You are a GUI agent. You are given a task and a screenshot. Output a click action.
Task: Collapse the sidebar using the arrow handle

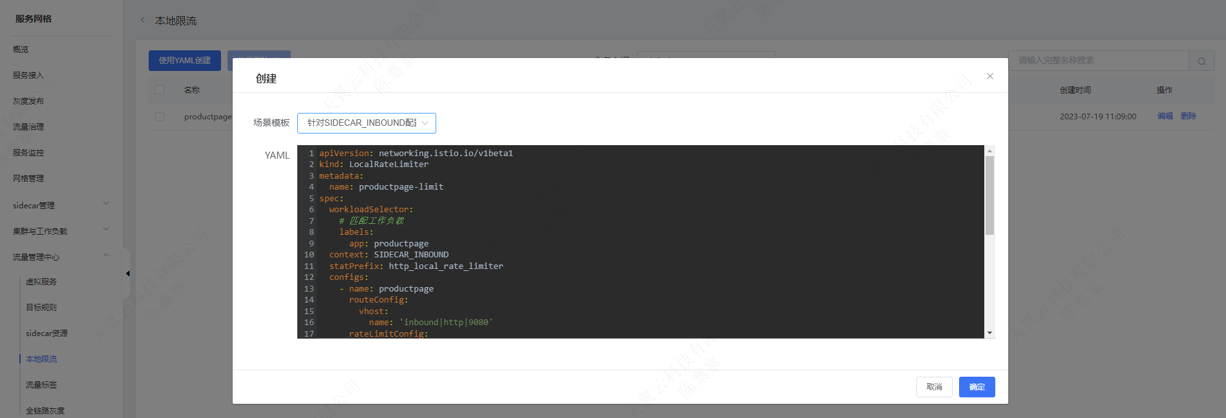[x=127, y=274]
